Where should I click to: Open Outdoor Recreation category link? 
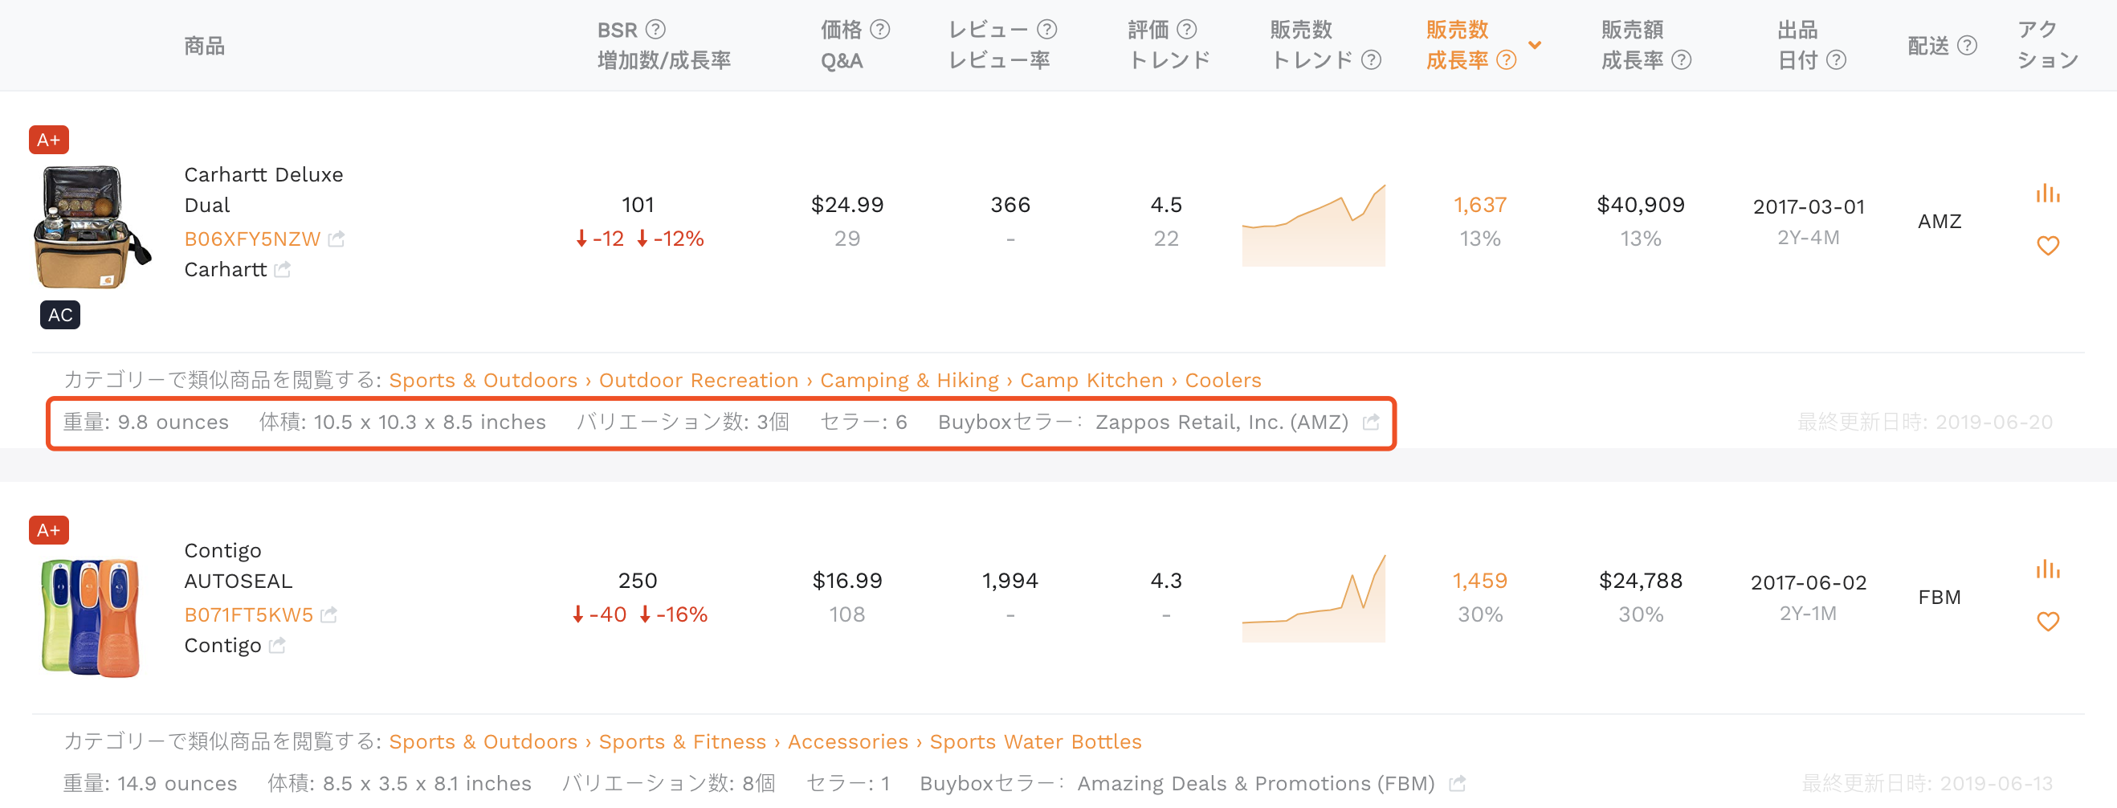(699, 381)
